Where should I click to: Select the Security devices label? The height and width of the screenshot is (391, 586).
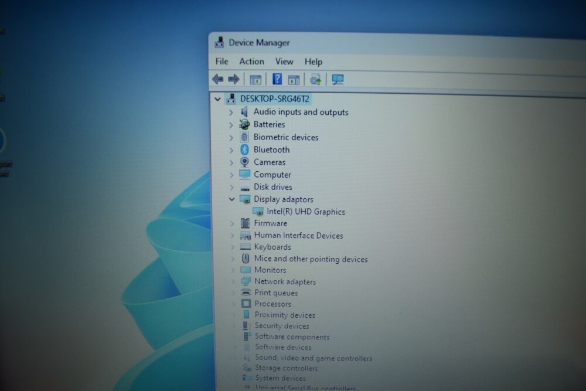click(282, 326)
